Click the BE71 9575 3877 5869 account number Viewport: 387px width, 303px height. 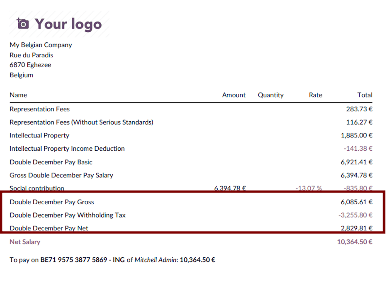pos(73,260)
